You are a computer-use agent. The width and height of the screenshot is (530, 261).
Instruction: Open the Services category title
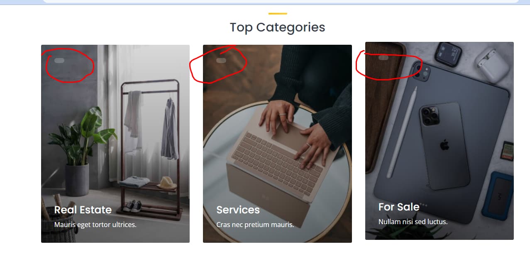coord(238,210)
